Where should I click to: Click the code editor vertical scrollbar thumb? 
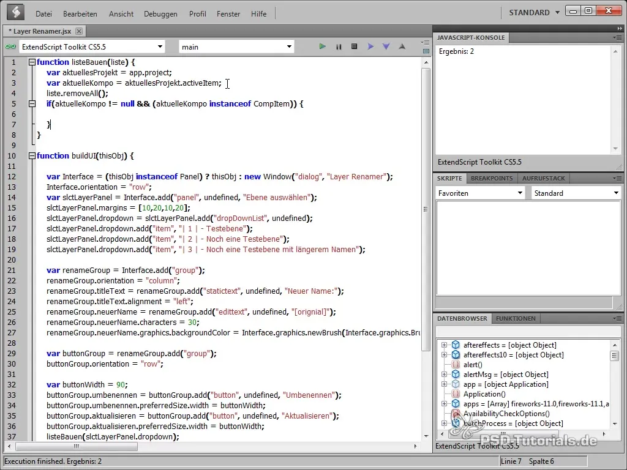click(x=426, y=209)
